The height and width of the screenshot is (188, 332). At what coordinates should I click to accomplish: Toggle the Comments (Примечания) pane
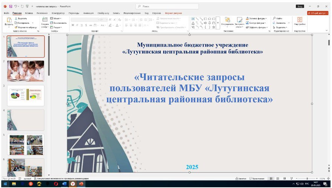point(257,179)
